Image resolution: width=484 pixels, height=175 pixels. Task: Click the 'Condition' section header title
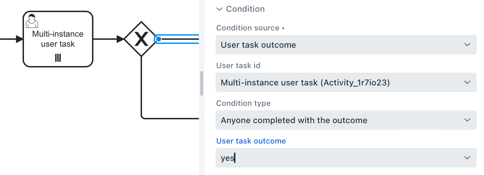pyautogui.click(x=245, y=9)
